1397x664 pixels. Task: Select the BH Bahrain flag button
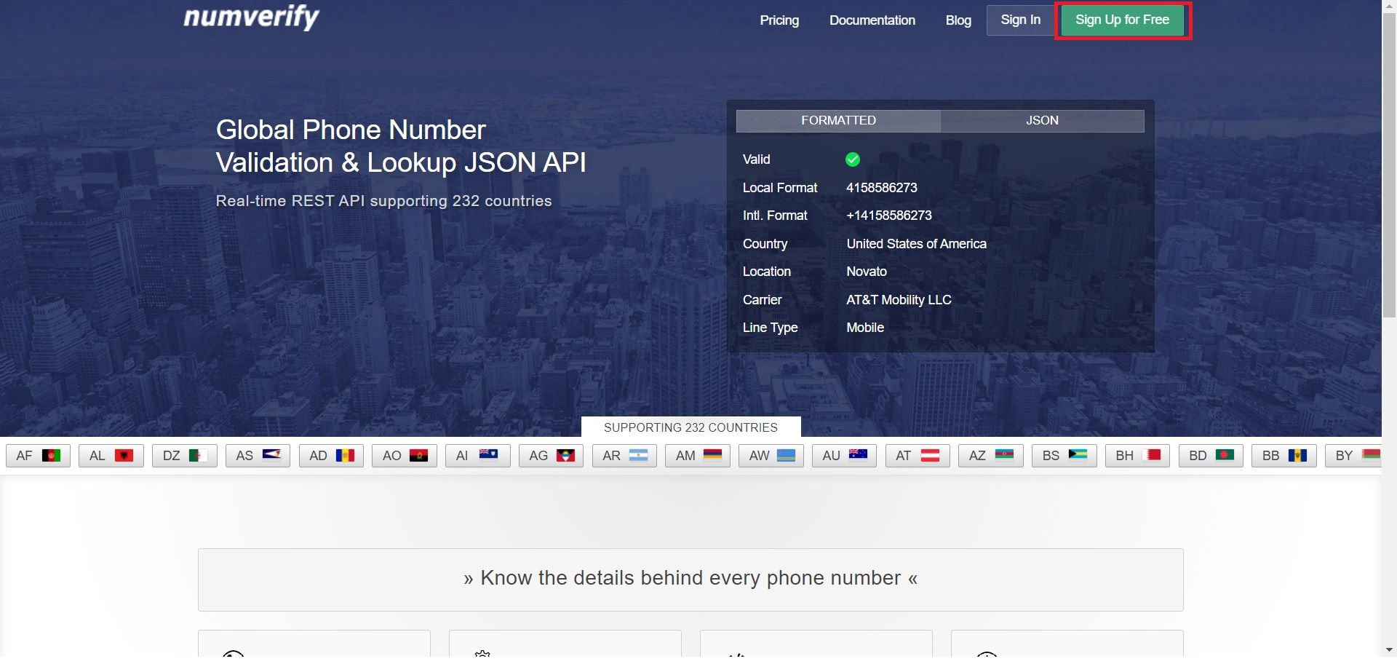1138,456
